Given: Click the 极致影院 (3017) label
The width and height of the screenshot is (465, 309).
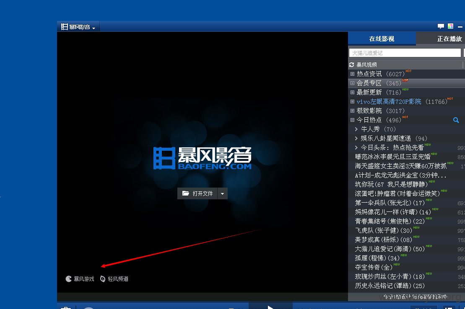Looking at the screenshot, I should point(381,111).
